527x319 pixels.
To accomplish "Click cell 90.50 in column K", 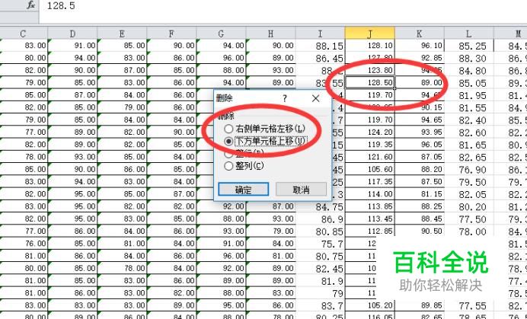I will pos(420,231).
